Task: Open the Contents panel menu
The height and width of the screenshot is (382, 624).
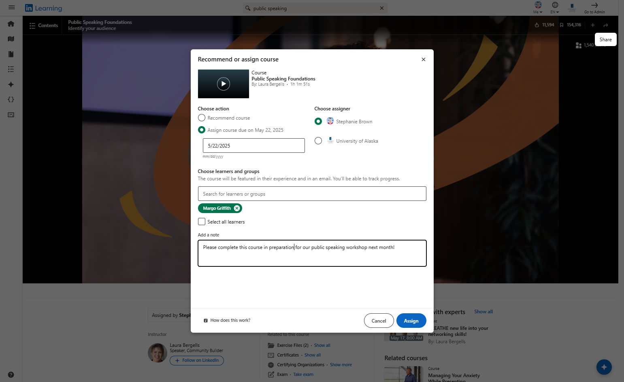Action: 43,25
